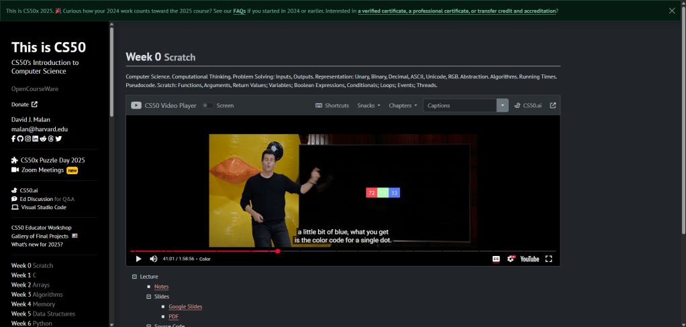Click the video player volume speaker icon
This screenshot has width=686, height=327.
[x=154, y=259]
